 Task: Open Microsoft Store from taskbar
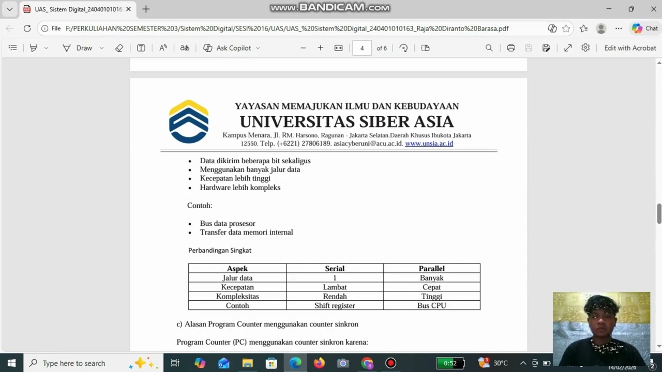271,363
